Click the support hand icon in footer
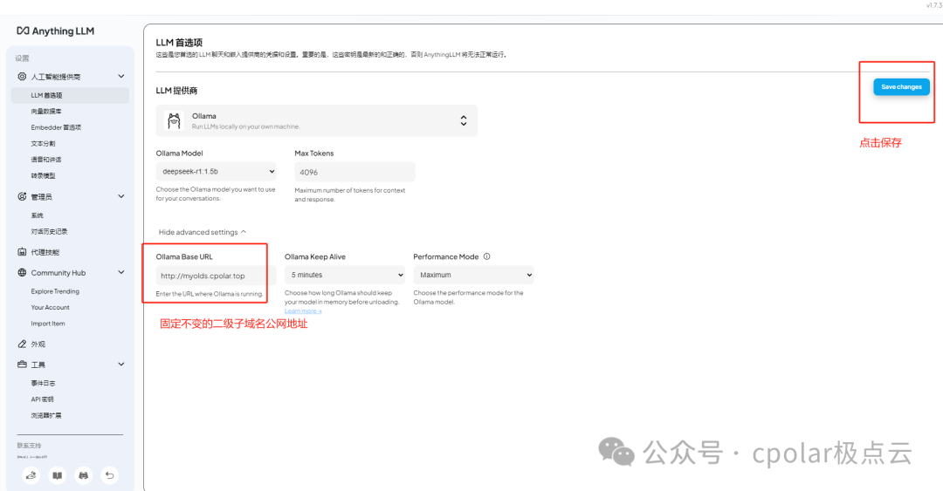943x491 pixels. click(31, 475)
